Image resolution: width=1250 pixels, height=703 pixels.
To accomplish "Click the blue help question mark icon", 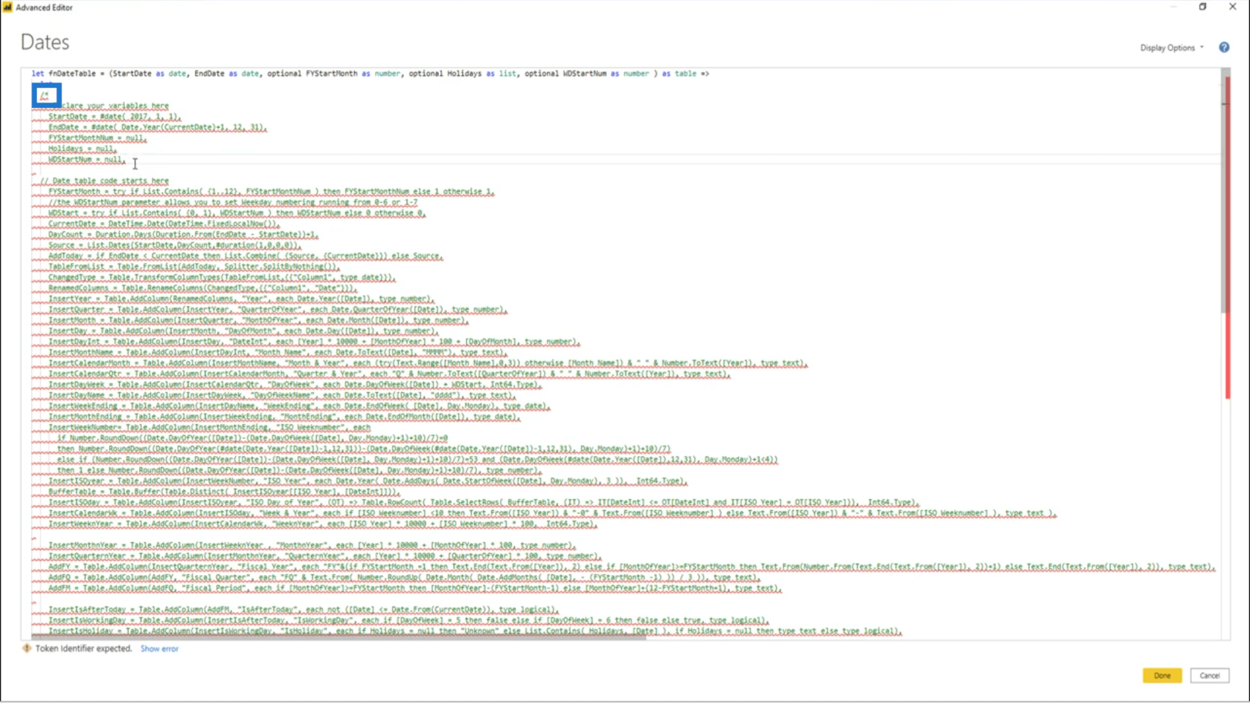I will [1224, 48].
